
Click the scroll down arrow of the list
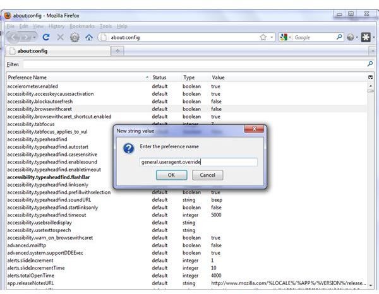click(x=370, y=285)
